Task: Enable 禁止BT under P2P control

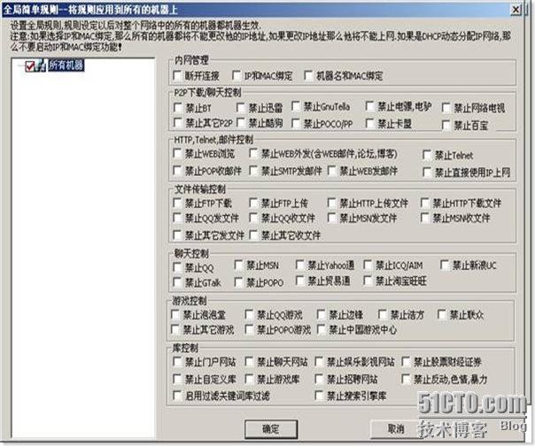Action: [177, 107]
